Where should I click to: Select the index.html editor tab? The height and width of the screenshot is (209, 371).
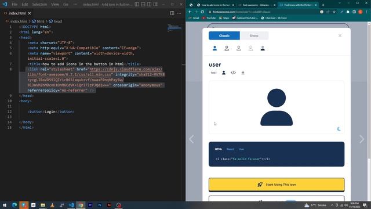17,13
